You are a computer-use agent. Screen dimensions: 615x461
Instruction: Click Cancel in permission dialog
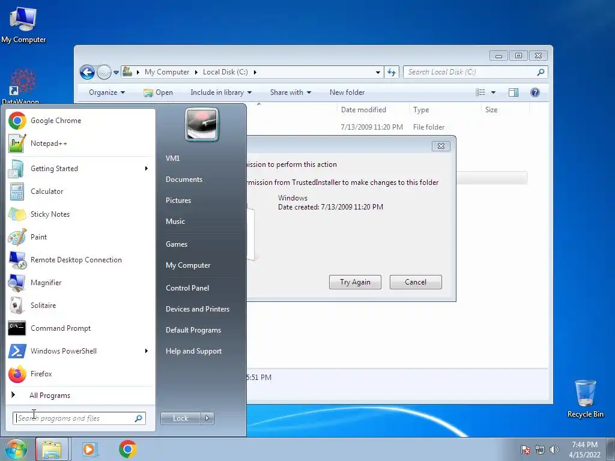point(416,282)
